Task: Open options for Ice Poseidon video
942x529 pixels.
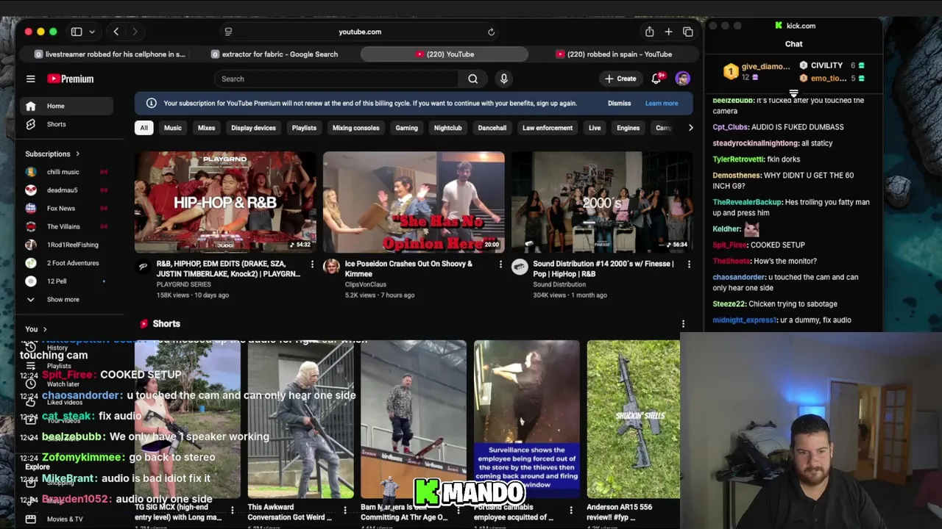Action: pyautogui.click(x=500, y=264)
